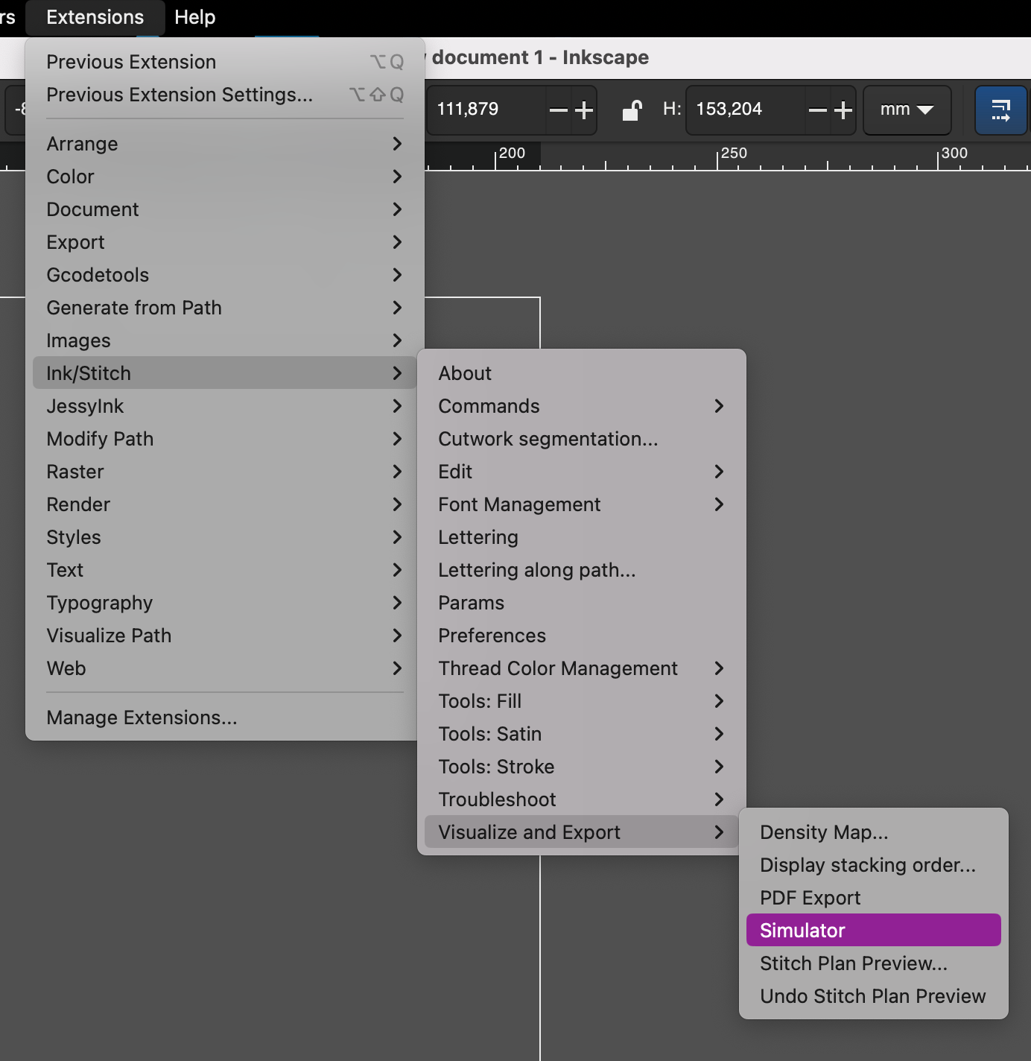
Task: Open the Text submenu
Action: pyautogui.click(x=225, y=570)
